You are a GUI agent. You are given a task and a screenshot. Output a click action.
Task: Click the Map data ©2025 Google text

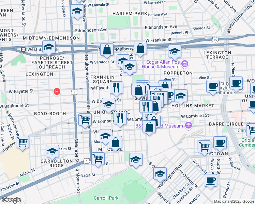(234, 201)
